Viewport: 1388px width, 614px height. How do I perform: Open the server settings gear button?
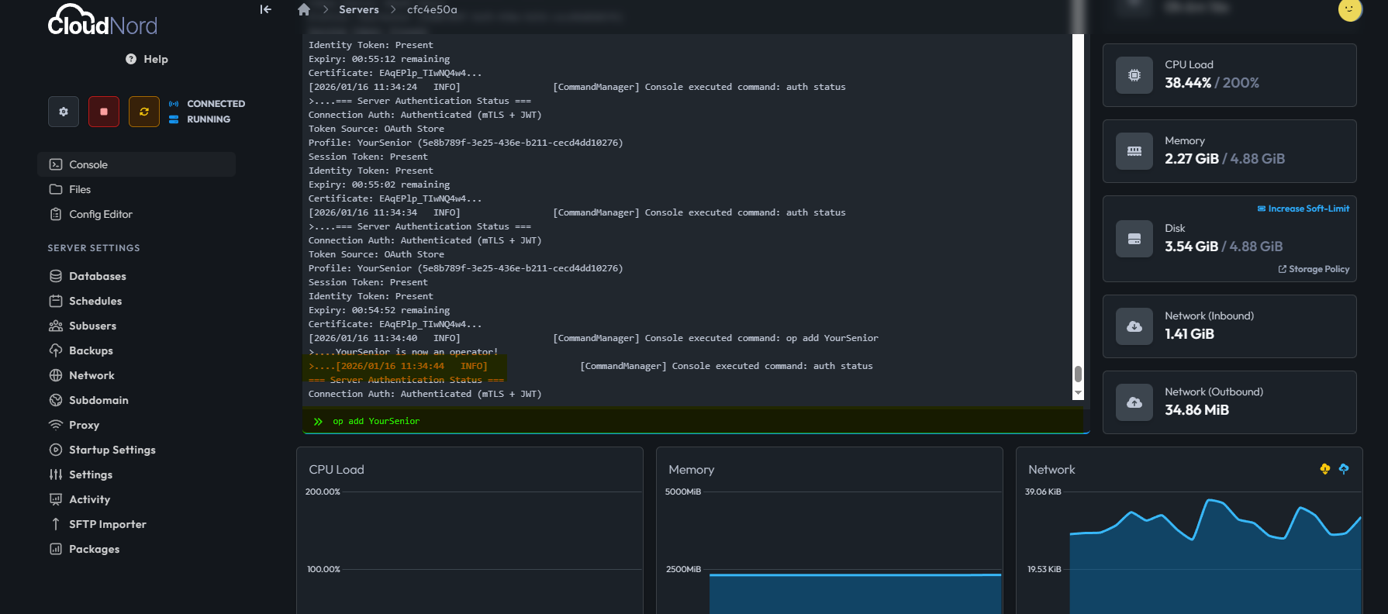[64, 112]
